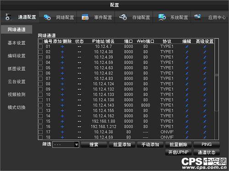229x171 pixels.
Task: Click the PING button
Action: 207,145
